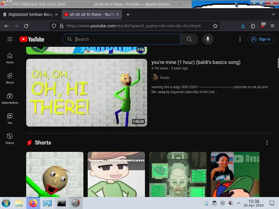Open the Firefox application menu

[x=272, y=26]
